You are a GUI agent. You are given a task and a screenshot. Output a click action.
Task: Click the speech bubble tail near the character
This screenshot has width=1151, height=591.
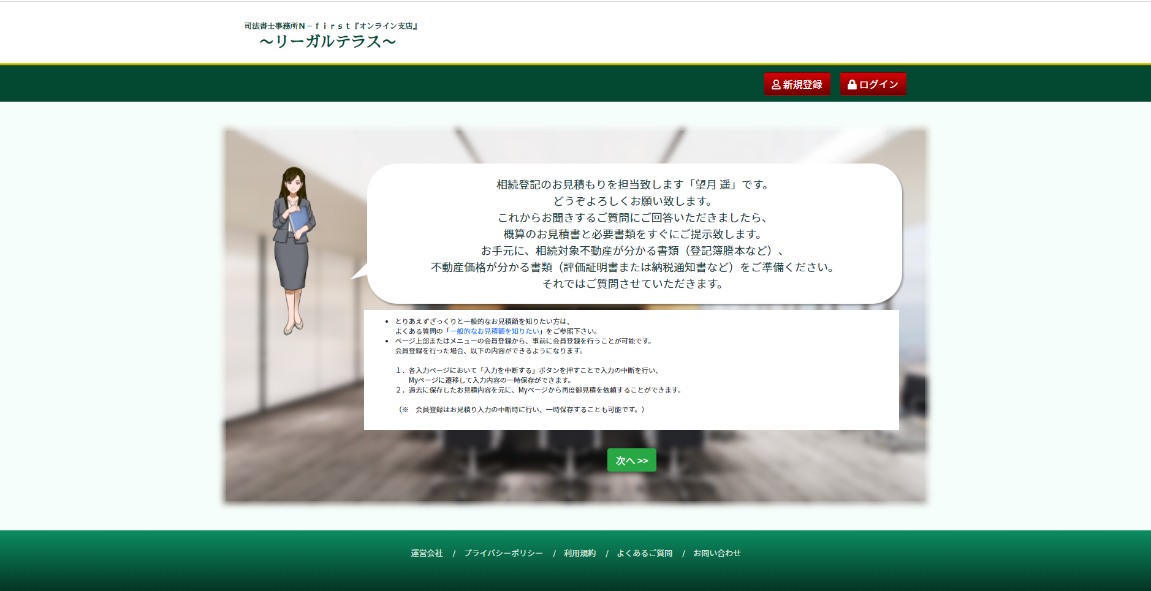[360, 271]
